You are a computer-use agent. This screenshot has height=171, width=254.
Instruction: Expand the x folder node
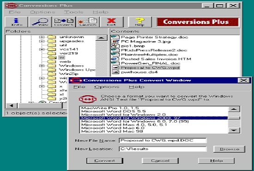pyautogui.click(x=42, y=86)
